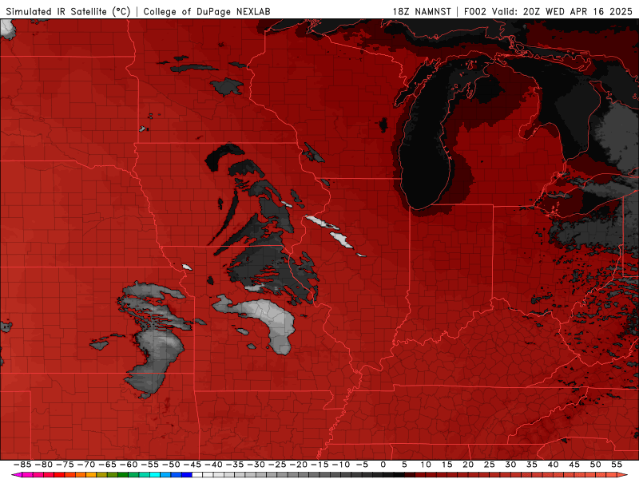This screenshot has width=639, height=479.
Task: Click the -15 label on the color scale
Action: [319, 465]
